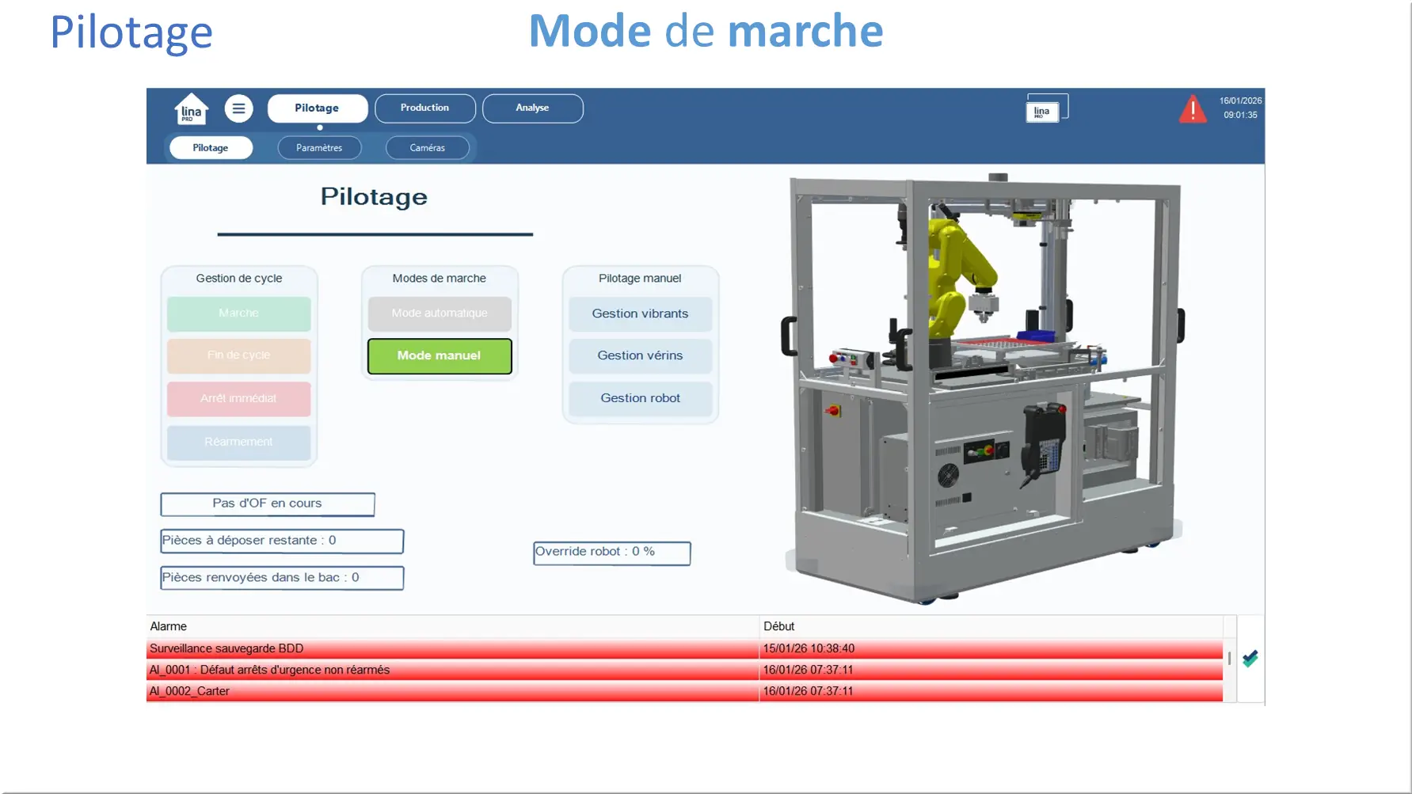
Task: Select the Pilotage main tab
Action: [x=317, y=108]
